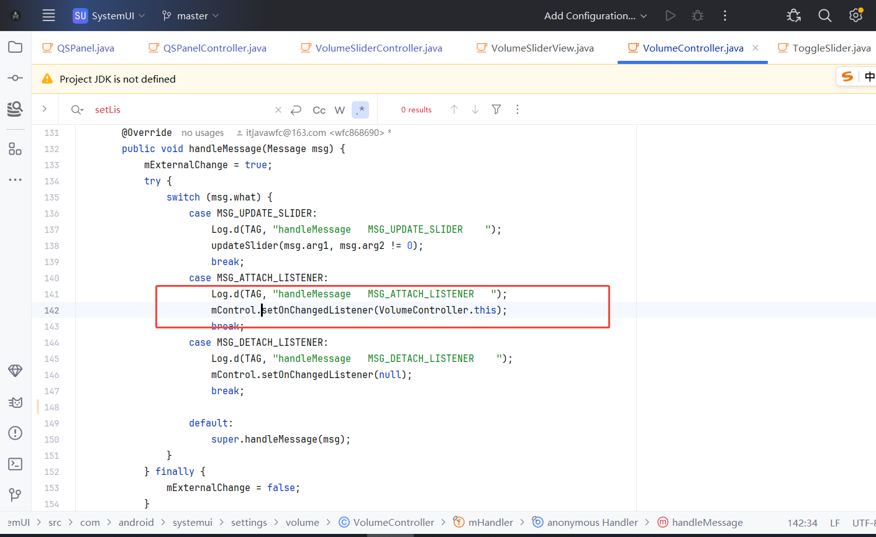The height and width of the screenshot is (537, 876).
Task: Click the Run button in the toolbar
Action: (x=670, y=16)
